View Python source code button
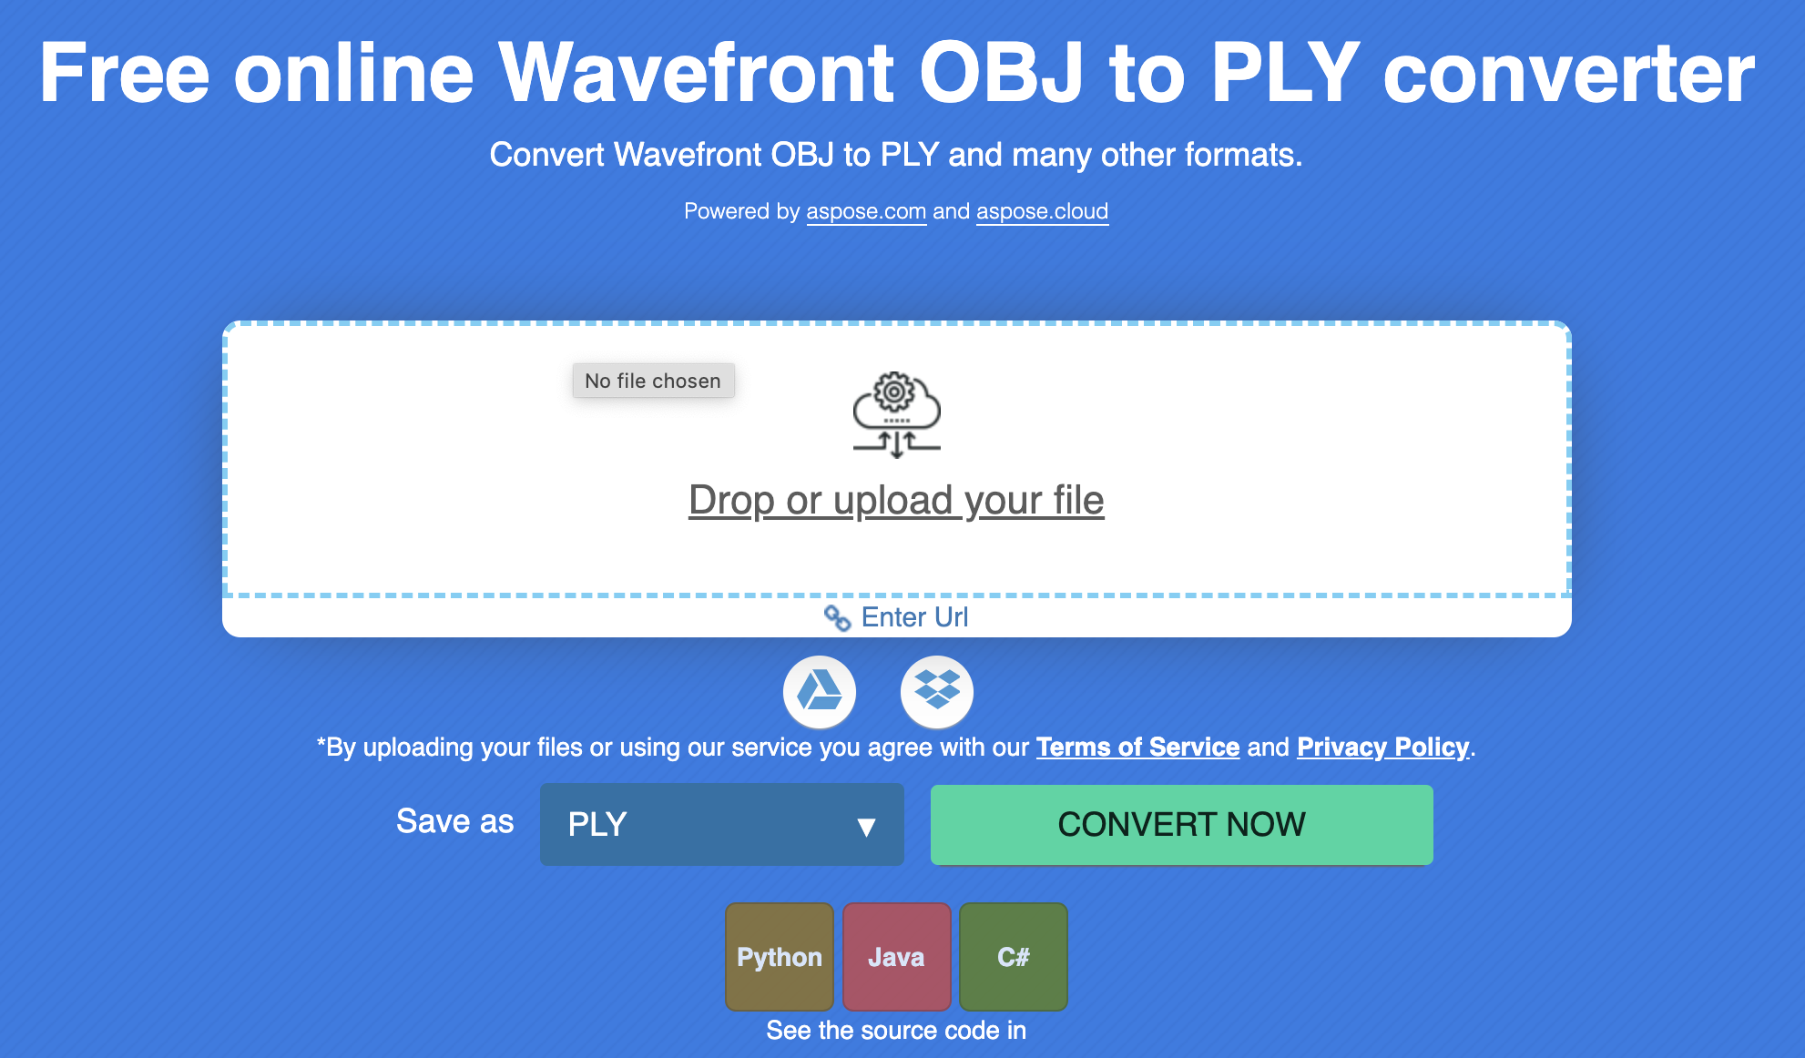The width and height of the screenshot is (1805, 1058). (779, 957)
